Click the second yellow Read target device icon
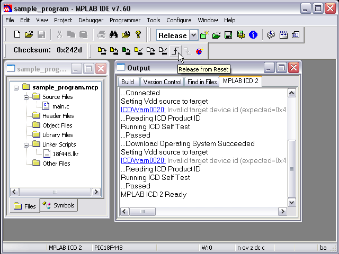 coord(114,51)
